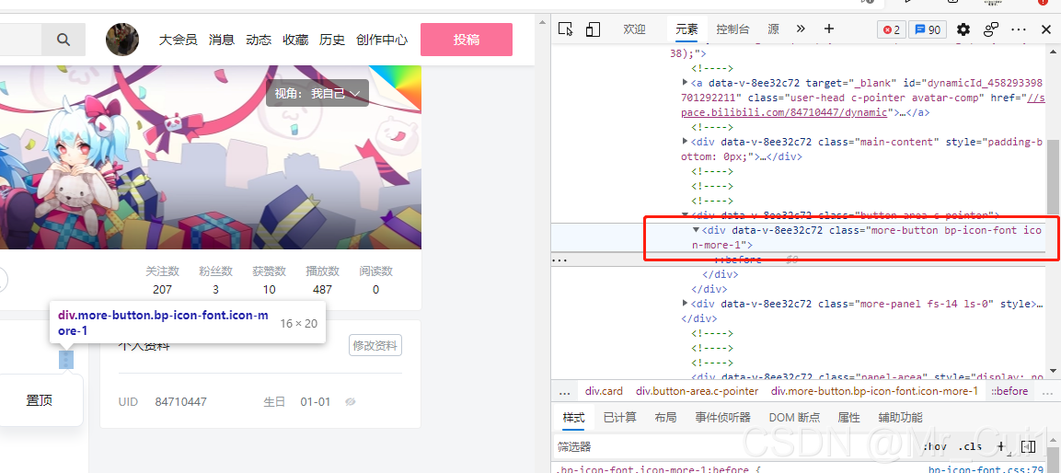Collapse the more-button div node
Screen dimensions: 1061x473
tap(697, 230)
